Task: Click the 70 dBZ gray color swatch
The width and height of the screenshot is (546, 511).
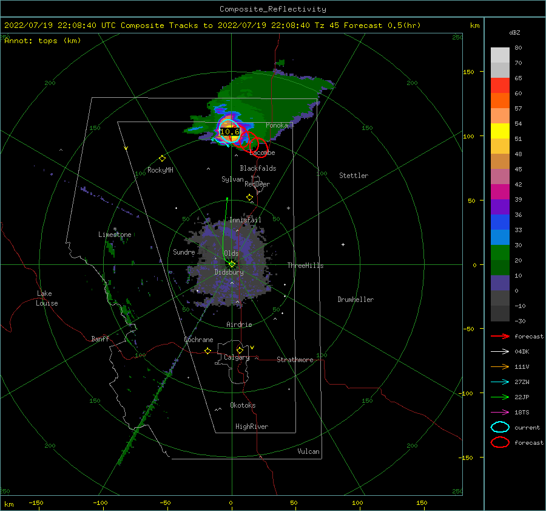Action: 500,70
